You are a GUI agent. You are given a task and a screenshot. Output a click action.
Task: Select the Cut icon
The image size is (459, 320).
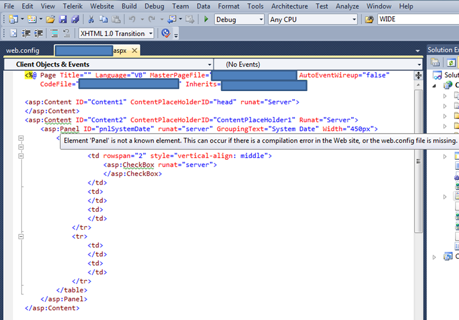tap(92, 19)
